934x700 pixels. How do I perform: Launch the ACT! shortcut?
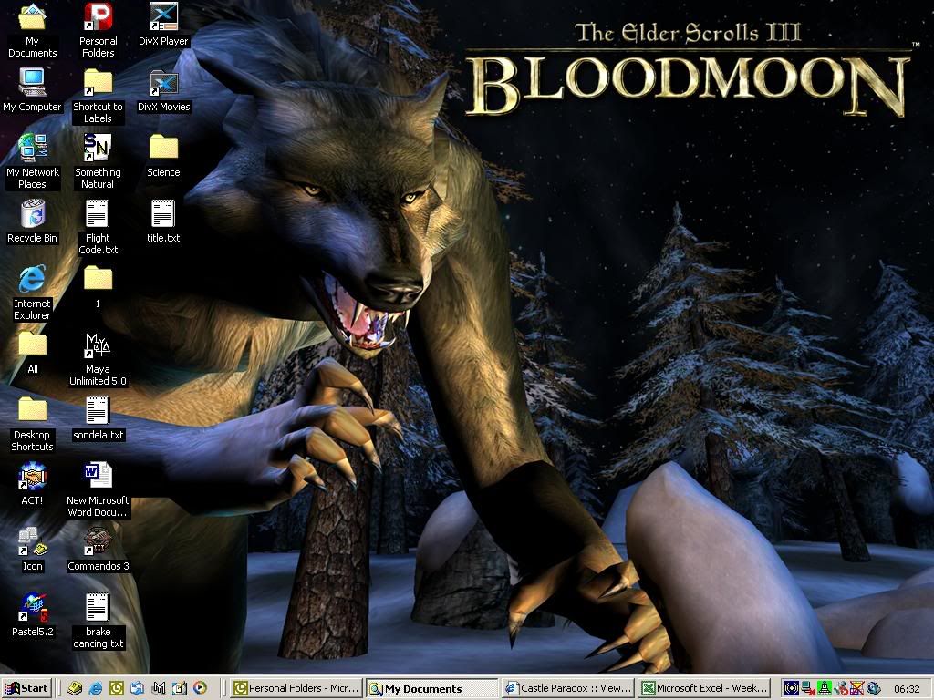click(x=32, y=483)
